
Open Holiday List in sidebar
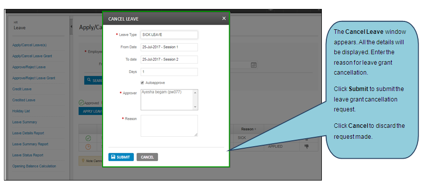[21, 111]
